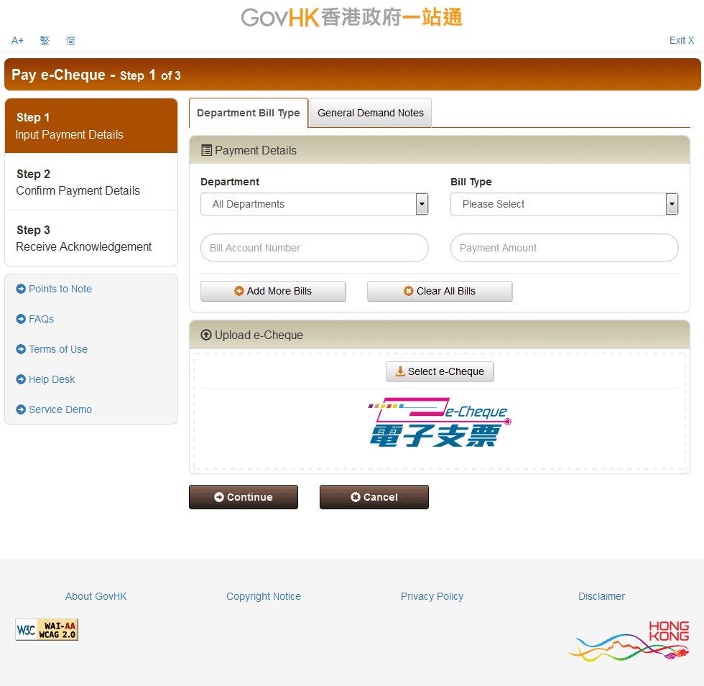704x686 pixels.
Task: Click the Cancel button
Action: click(374, 497)
